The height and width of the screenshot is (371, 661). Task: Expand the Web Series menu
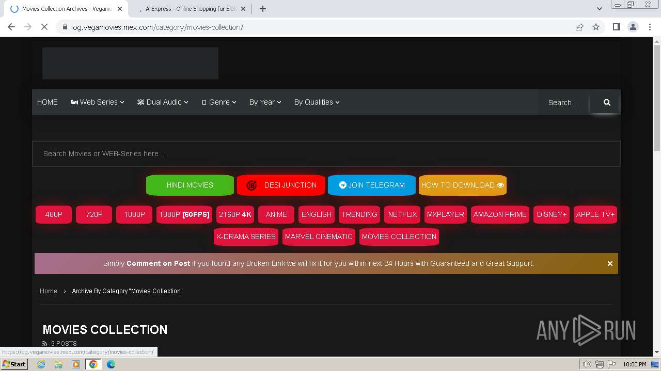point(98,102)
